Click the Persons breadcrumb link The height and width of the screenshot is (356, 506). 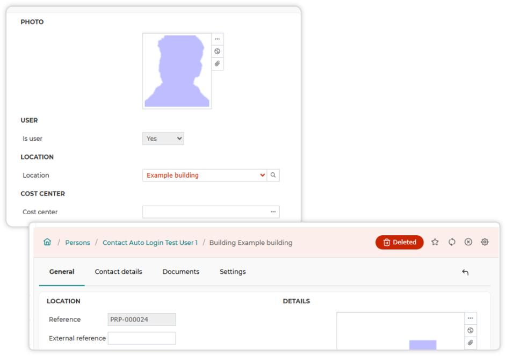(x=78, y=243)
